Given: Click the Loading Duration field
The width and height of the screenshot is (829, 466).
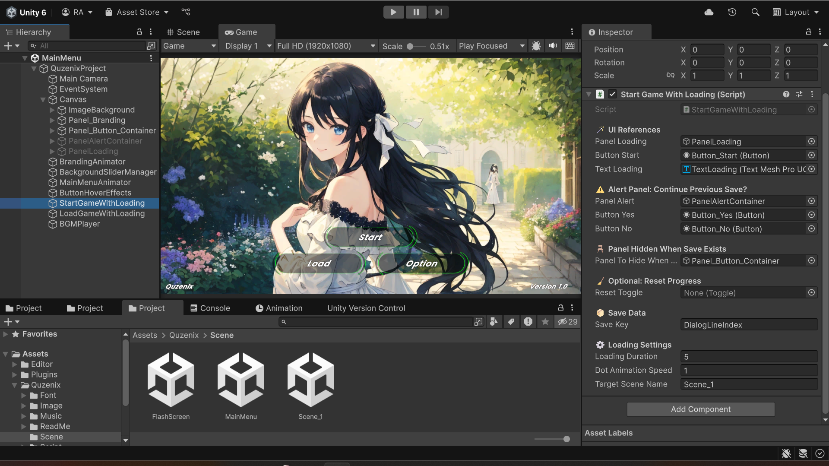Looking at the screenshot, I should [x=749, y=356].
